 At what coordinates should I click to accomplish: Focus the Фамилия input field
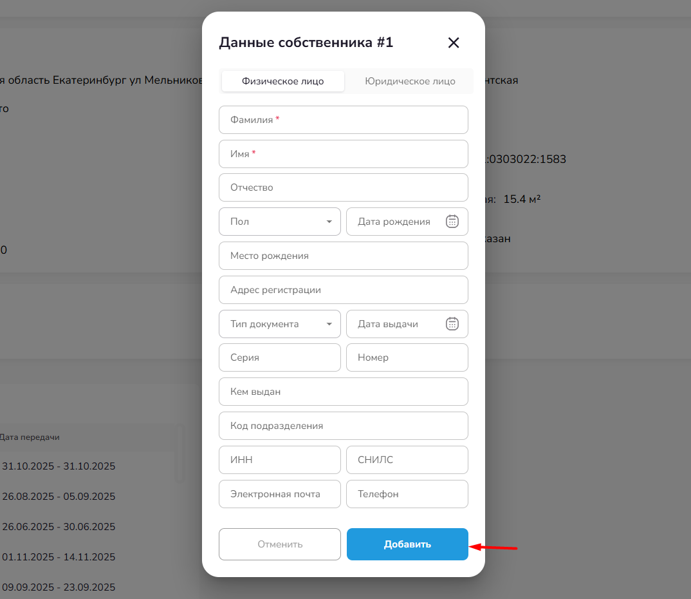[344, 120]
